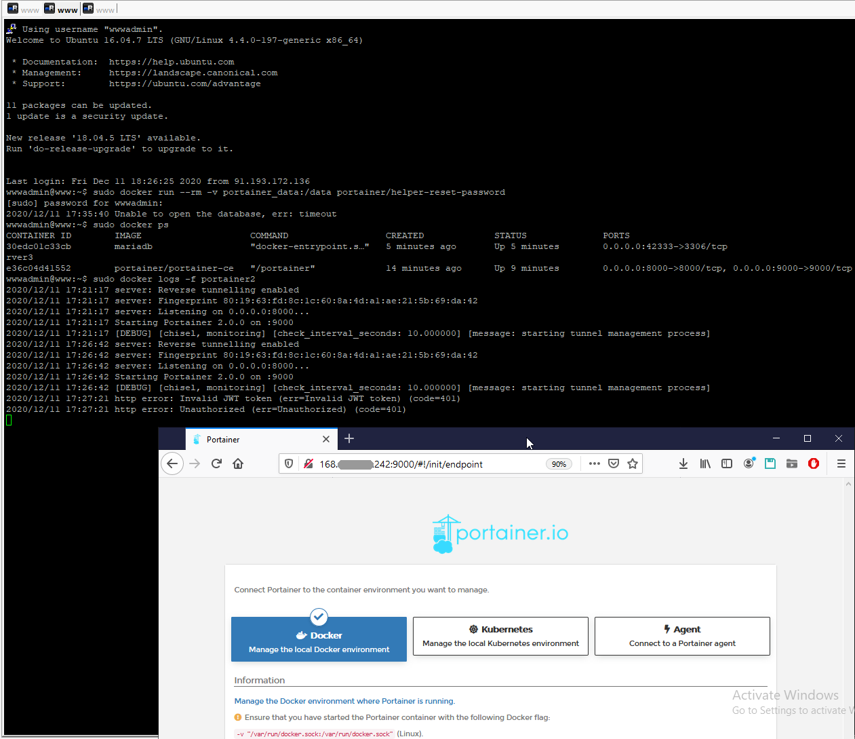855x739 pixels.
Task: Click the 'Information' section heading
Action: (260, 680)
